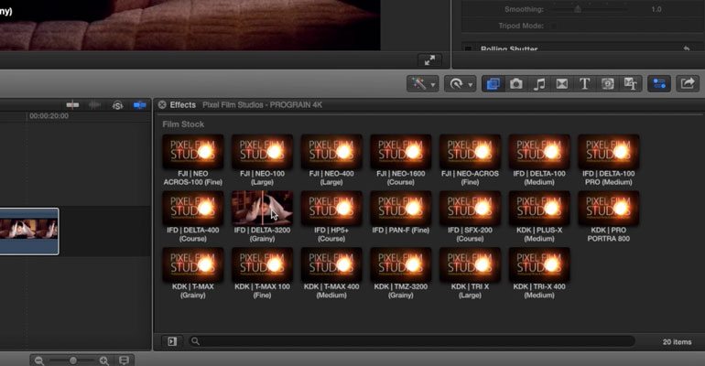Reset the Rolling Shutter parameters arrow
Viewport: 705px width, 366px height.
tap(686, 48)
